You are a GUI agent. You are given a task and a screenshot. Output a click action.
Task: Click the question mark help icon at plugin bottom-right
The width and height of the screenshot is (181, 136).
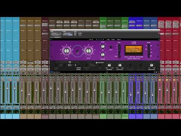tap(159, 72)
